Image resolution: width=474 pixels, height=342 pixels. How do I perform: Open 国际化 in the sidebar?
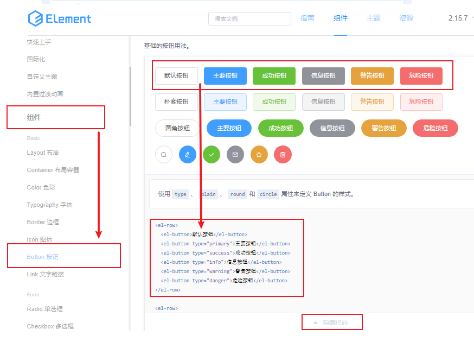click(x=36, y=59)
